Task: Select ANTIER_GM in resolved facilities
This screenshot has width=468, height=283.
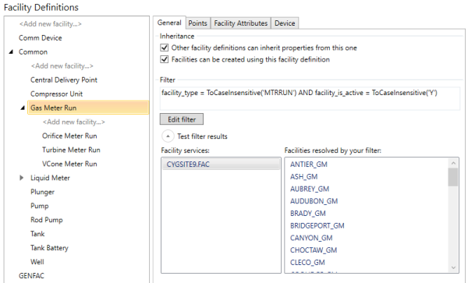Action: (x=309, y=164)
